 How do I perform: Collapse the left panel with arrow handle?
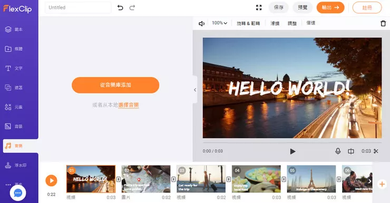pos(195,90)
